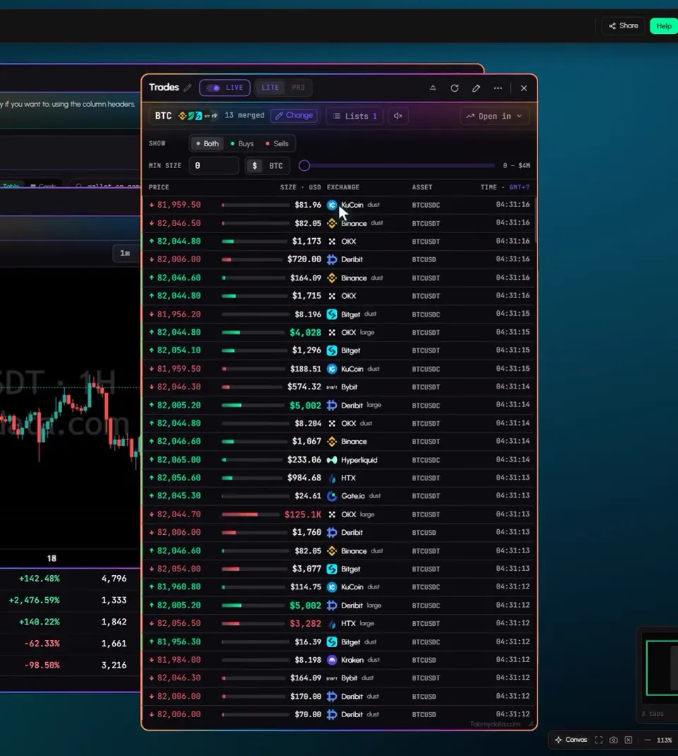Click the Hyperliquid icon in the $233.06 row
678x756 pixels.
(332, 460)
